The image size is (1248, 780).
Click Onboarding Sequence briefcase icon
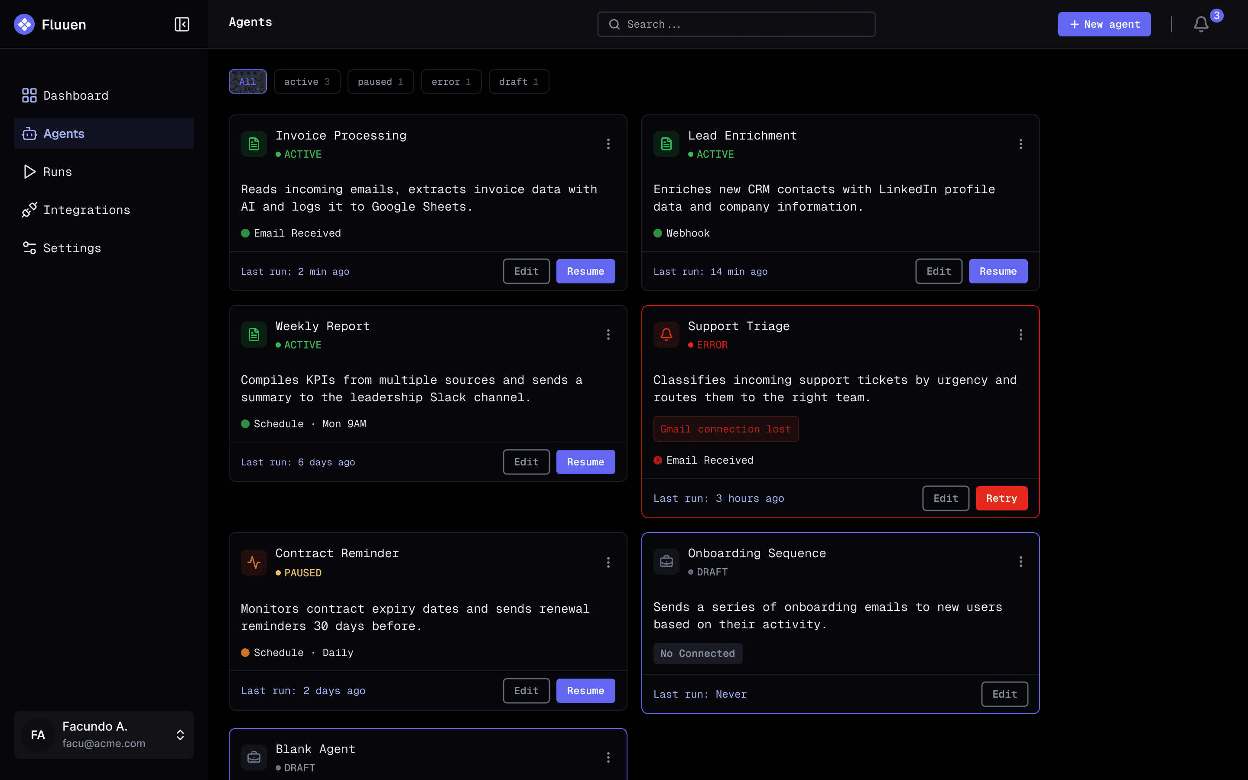666,562
